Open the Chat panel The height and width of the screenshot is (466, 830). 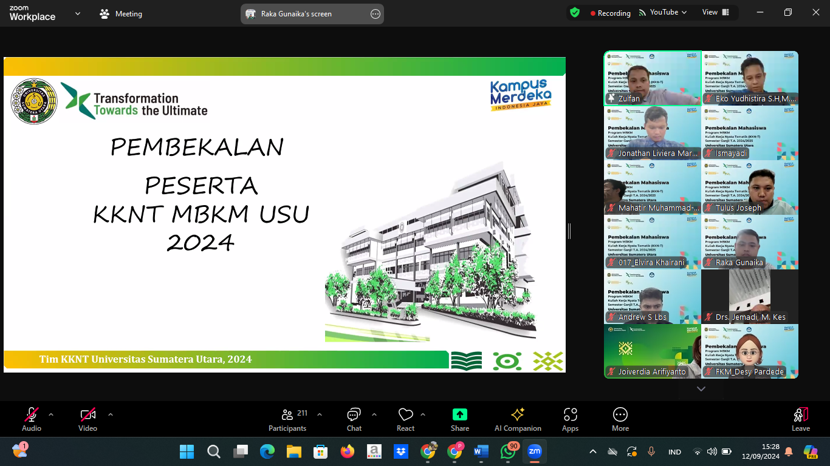tap(354, 420)
